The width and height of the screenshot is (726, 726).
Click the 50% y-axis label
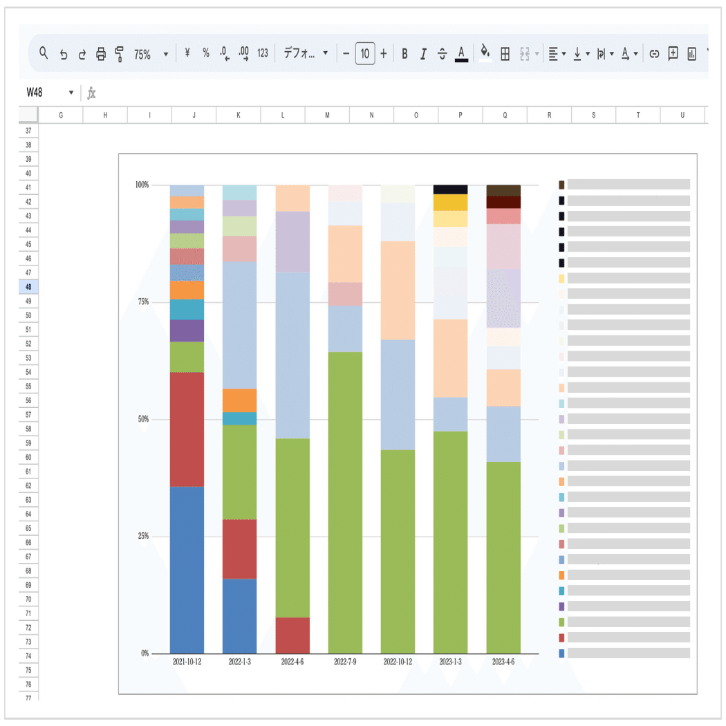144,419
